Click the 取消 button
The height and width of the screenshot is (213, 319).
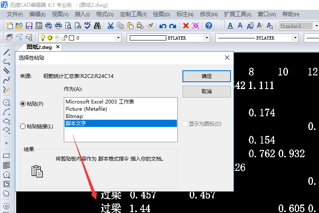tap(206, 92)
